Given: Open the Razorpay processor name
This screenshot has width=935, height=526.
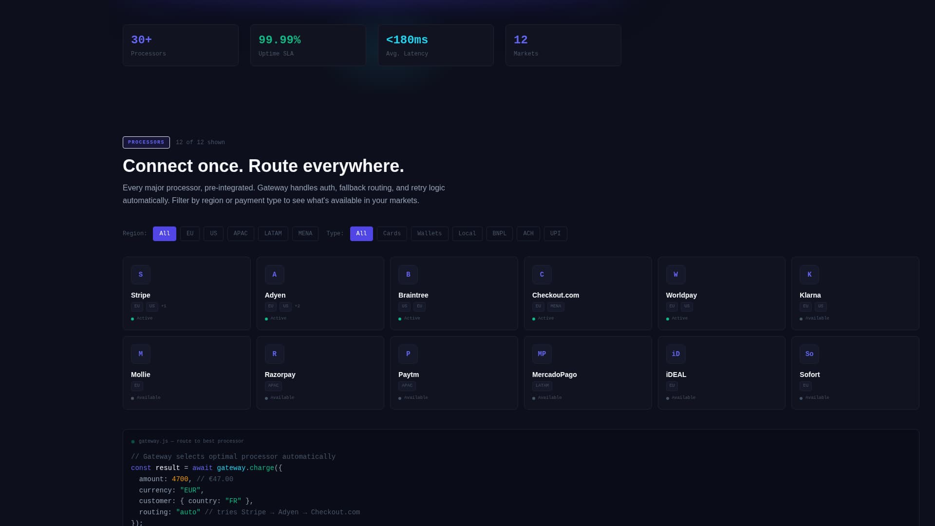Looking at the screenshot, I should (280, 375).
